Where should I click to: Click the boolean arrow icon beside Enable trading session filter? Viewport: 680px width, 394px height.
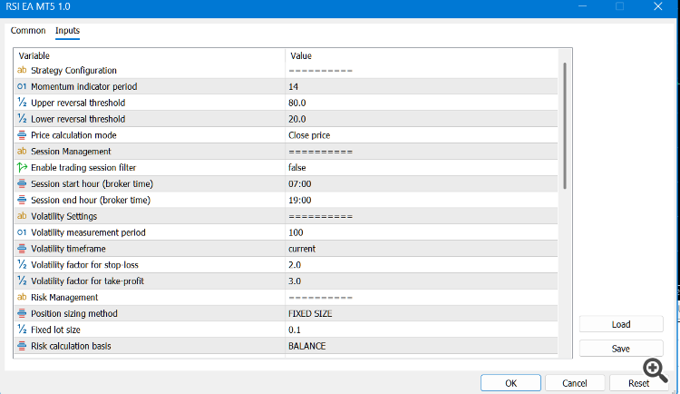pos(22,167)
